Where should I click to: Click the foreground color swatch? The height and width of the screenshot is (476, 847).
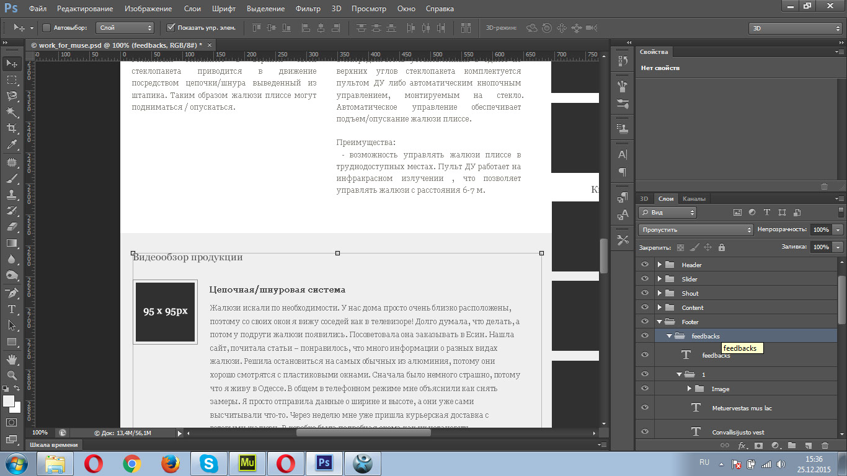[x=9, y=401]
